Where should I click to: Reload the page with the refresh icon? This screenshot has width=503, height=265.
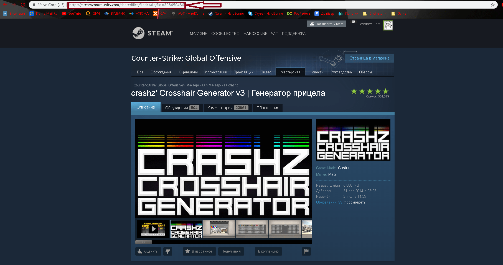[23, 5]
